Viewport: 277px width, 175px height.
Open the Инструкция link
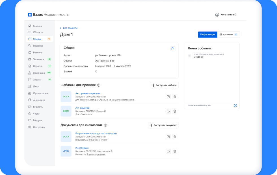[82, 148]
